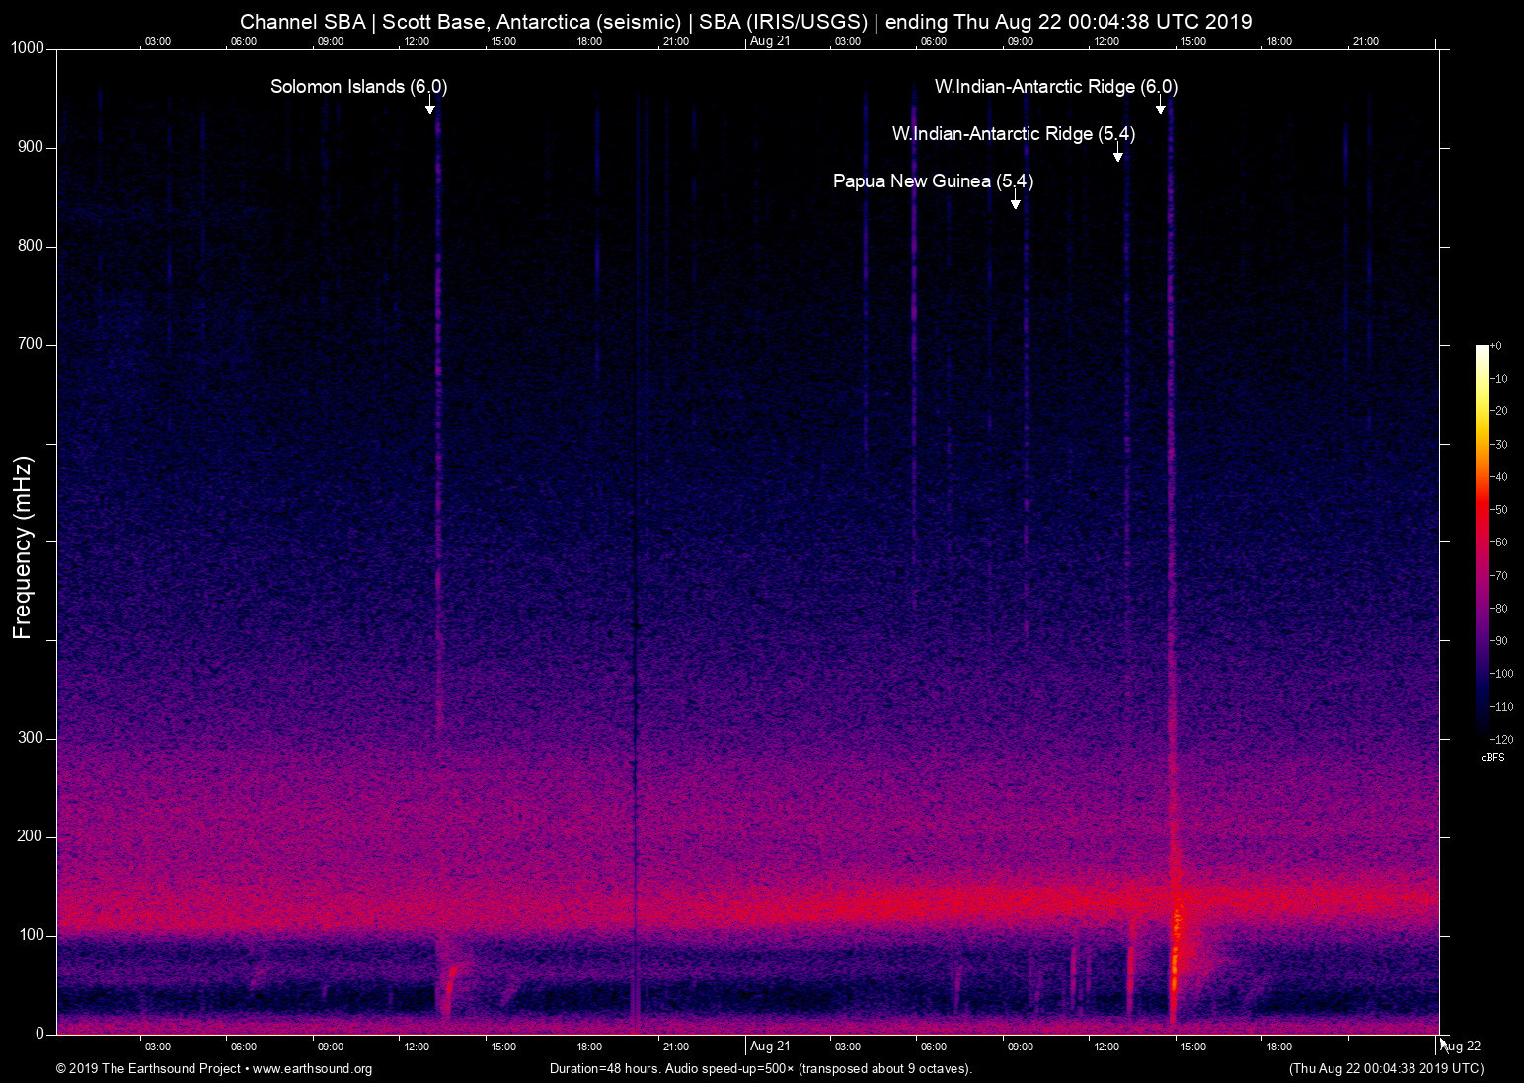Click the W.Indian-Antarctic Ridge (5.4) event label

coord(1013,134)
